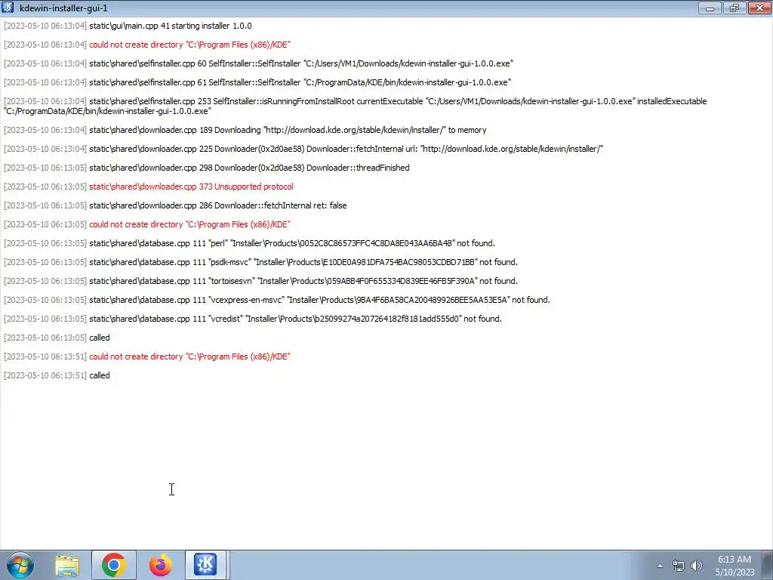Minimize the kdewin-installer-gui-1 window
The height and width of the screenshot is (580, 773).
pyautogui.click(x=710, y=8)
